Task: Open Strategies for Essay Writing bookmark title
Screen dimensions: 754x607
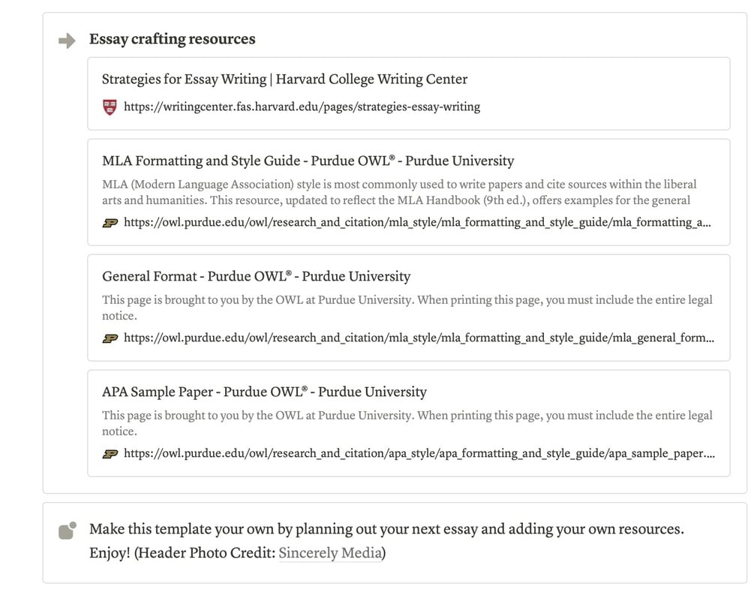Action: 284,80
